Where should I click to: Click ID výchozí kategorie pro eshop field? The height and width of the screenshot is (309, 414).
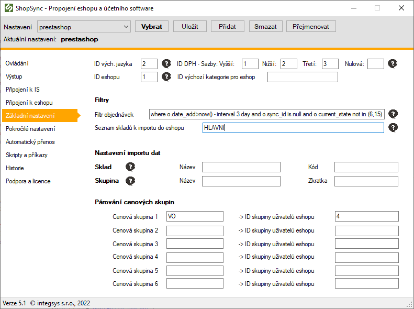click(303, 78)
